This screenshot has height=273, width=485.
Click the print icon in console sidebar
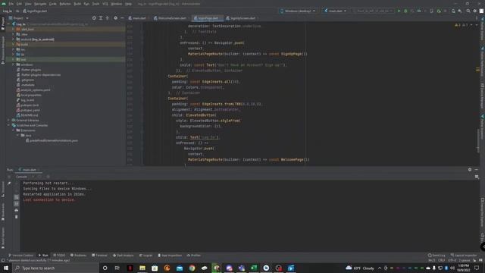click(17, 210)
